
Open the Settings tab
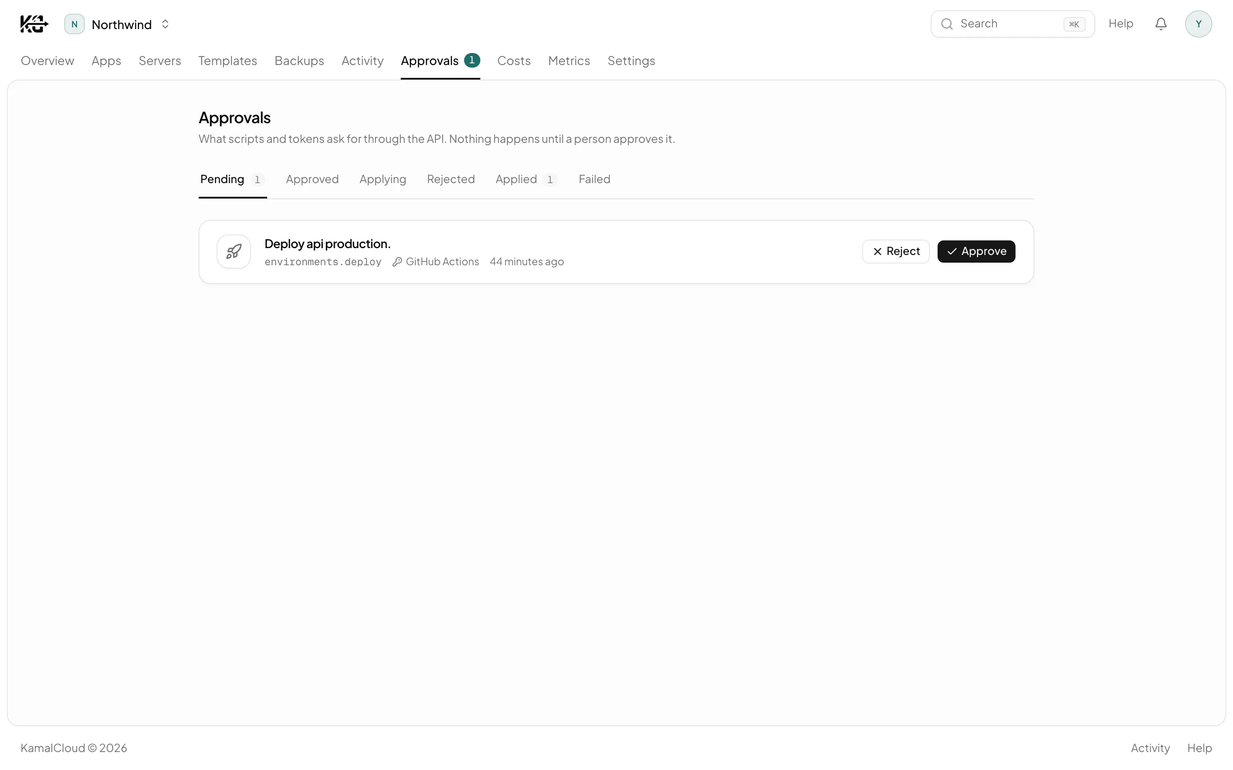[x=631, y=61]
